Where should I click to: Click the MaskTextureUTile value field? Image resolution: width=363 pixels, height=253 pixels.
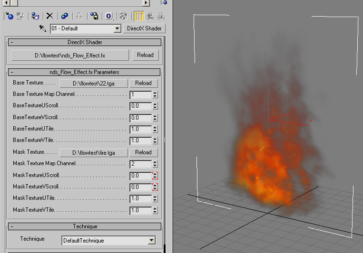[x=141, y=198]
